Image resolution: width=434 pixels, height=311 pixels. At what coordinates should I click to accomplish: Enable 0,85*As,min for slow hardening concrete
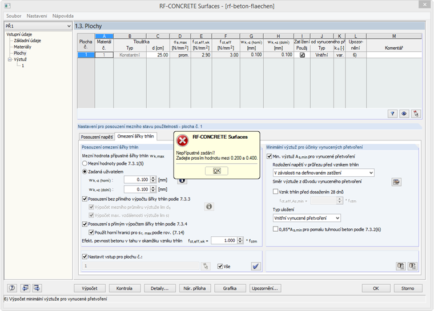pos(275,229)
